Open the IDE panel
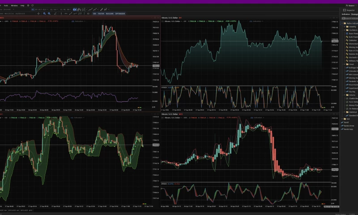Viewport: 358px width, 215px height. [94, 14]
